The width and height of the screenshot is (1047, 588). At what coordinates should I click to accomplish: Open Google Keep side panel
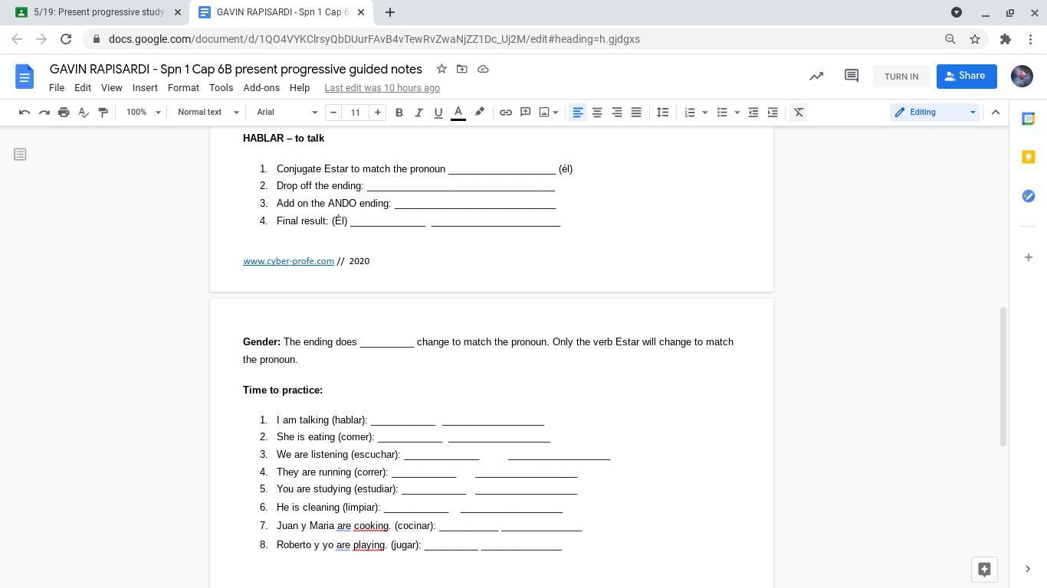point(1029,157)
